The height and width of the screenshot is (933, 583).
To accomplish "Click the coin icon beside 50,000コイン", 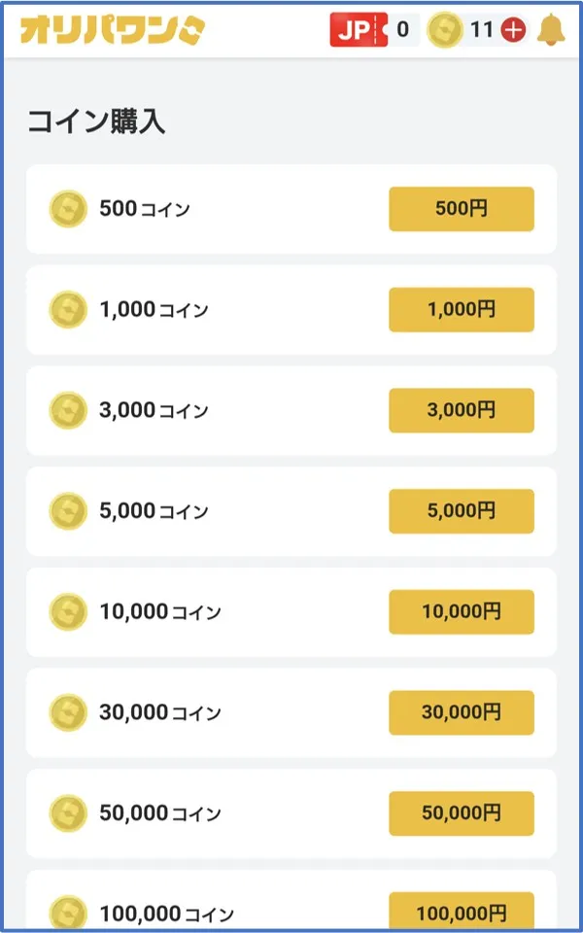I will tap(68, 812).
